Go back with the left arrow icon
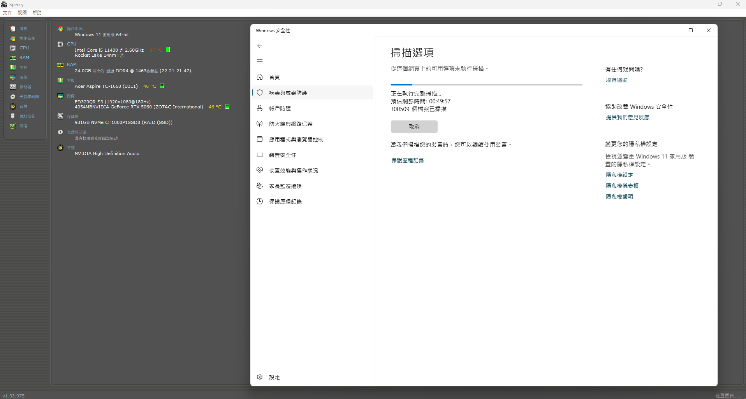The image size is (746, 399). pos(260,46)
